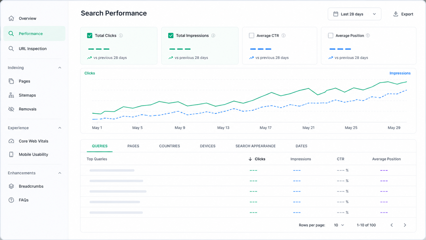426x240 pixels.
Task: Go to the next table page arrow
Action: pyautogui.click(x=405, y=225)
